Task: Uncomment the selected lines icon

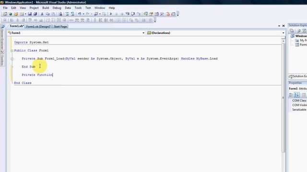Action: pos(72,14)
